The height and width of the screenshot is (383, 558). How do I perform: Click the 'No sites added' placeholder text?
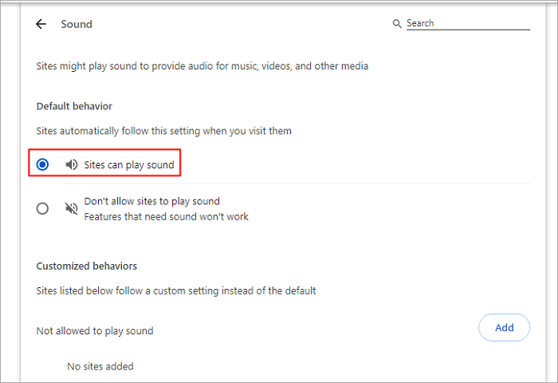100,366
